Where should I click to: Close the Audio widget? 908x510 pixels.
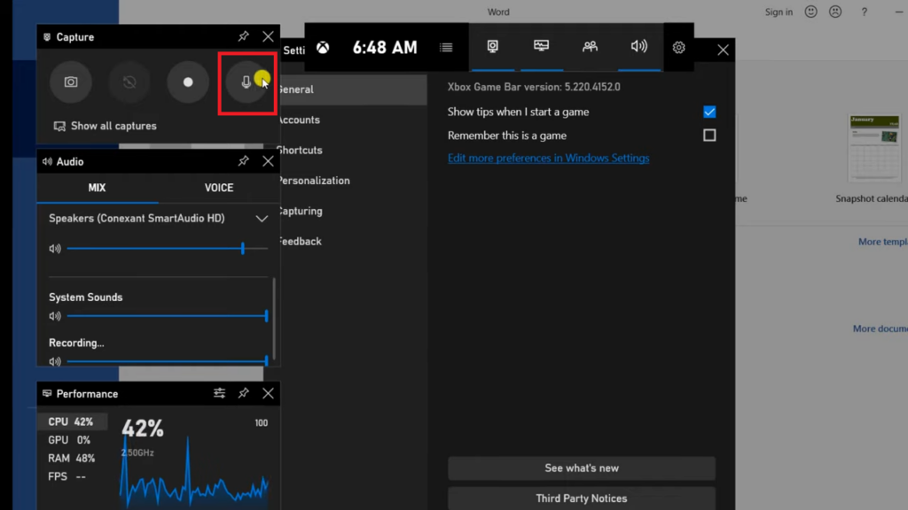[x=268, y=161]
